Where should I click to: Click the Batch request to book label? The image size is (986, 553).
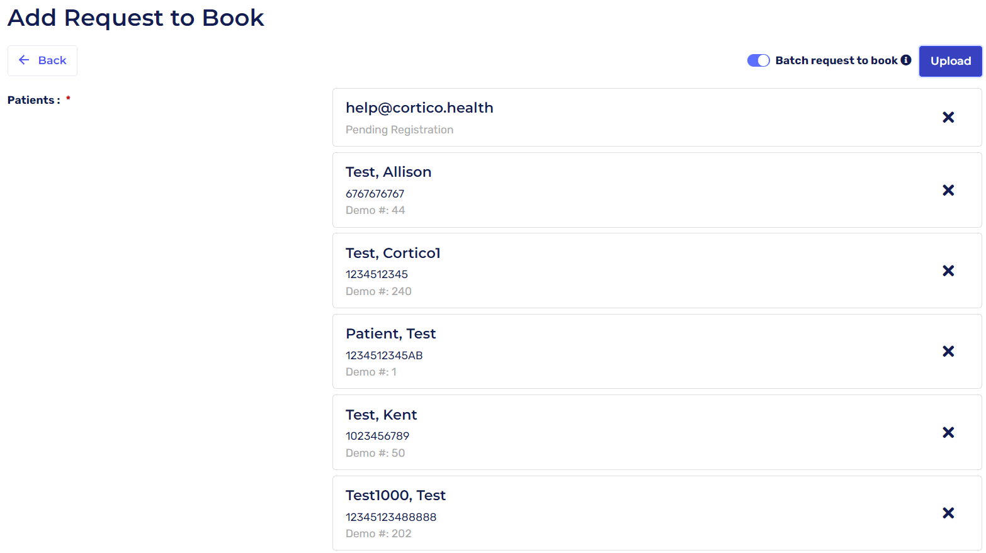(x=836, y=60)
